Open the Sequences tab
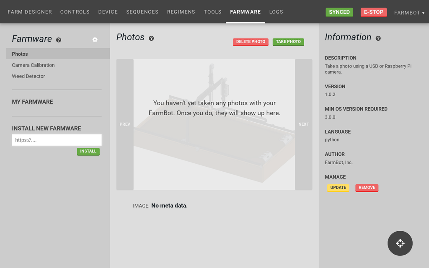This screenshot has height=268, width=429. point(142,12)
